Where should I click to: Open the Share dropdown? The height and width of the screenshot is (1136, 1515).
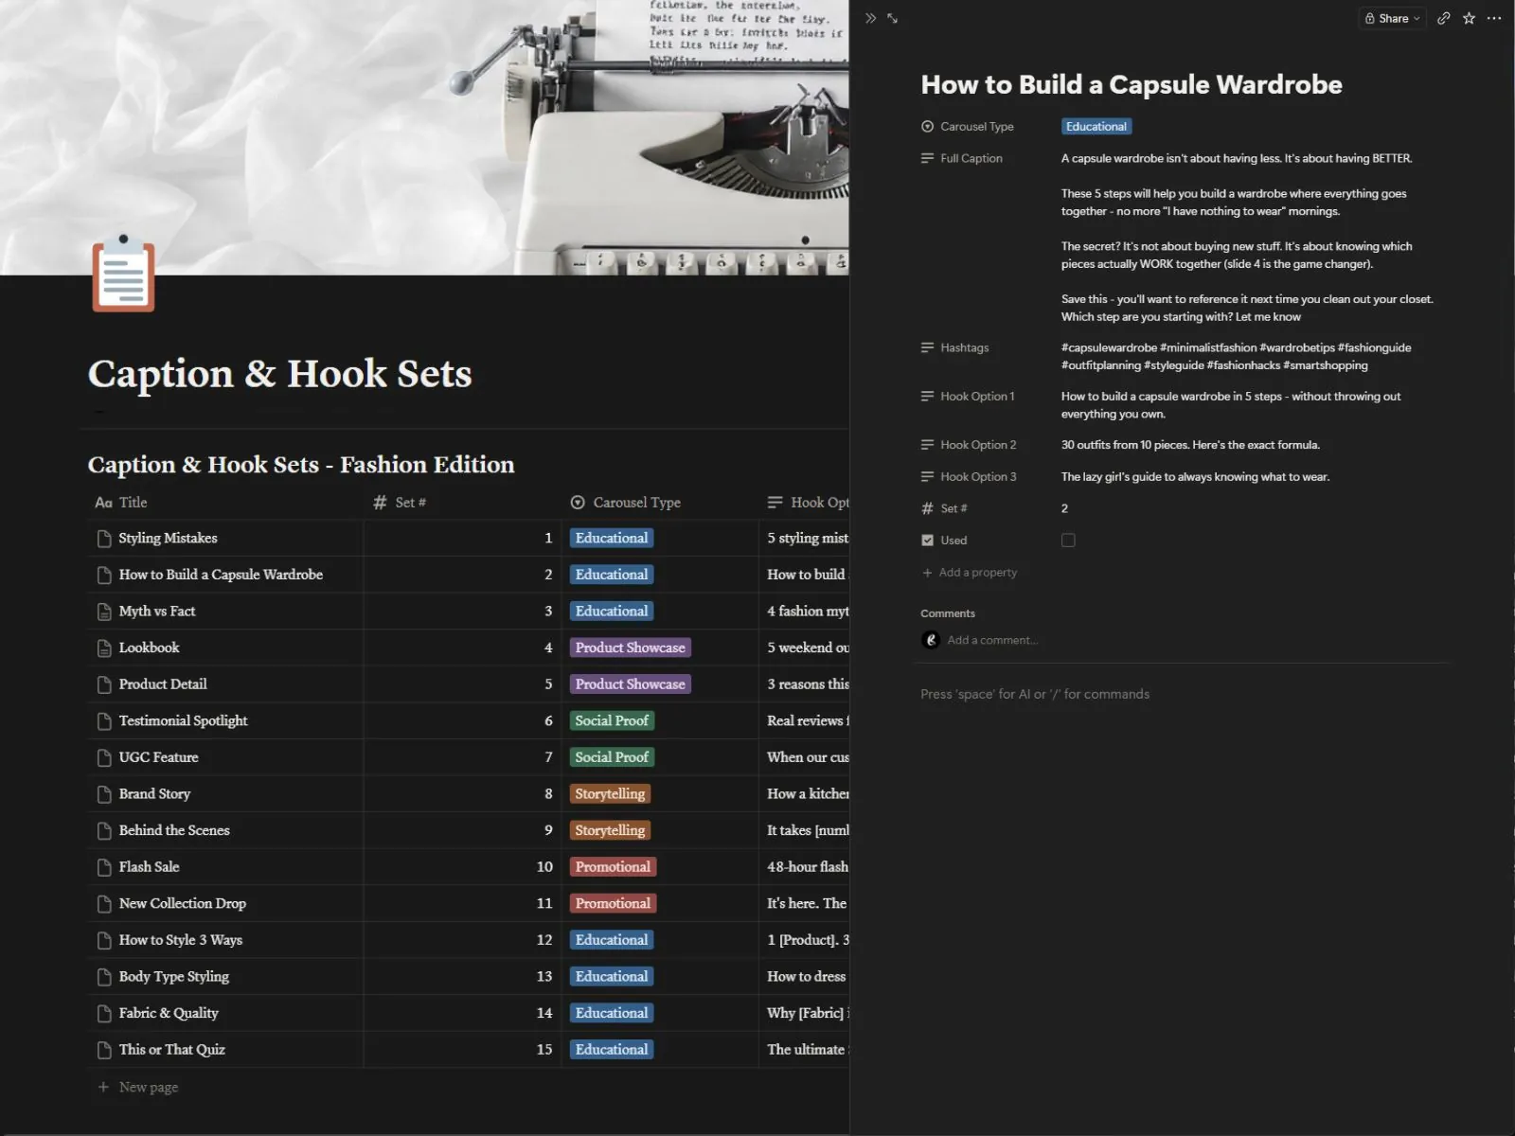click(x=1392, y=18)
